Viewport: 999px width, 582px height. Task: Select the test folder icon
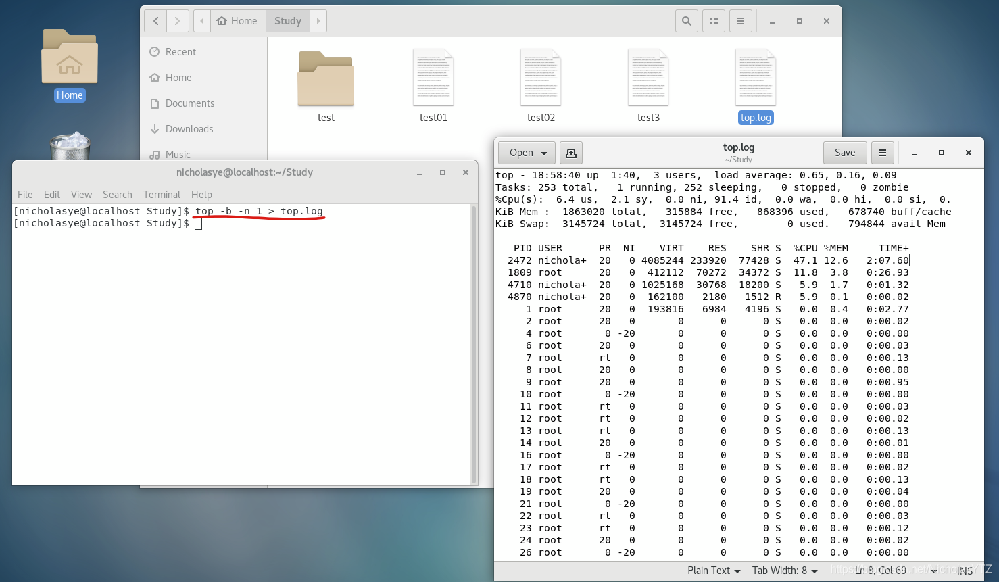pos(326,79)
